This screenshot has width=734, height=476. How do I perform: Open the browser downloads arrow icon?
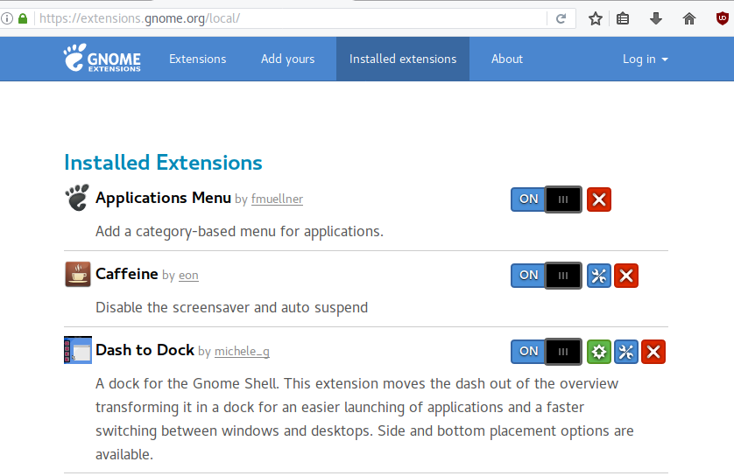point(655,18)
